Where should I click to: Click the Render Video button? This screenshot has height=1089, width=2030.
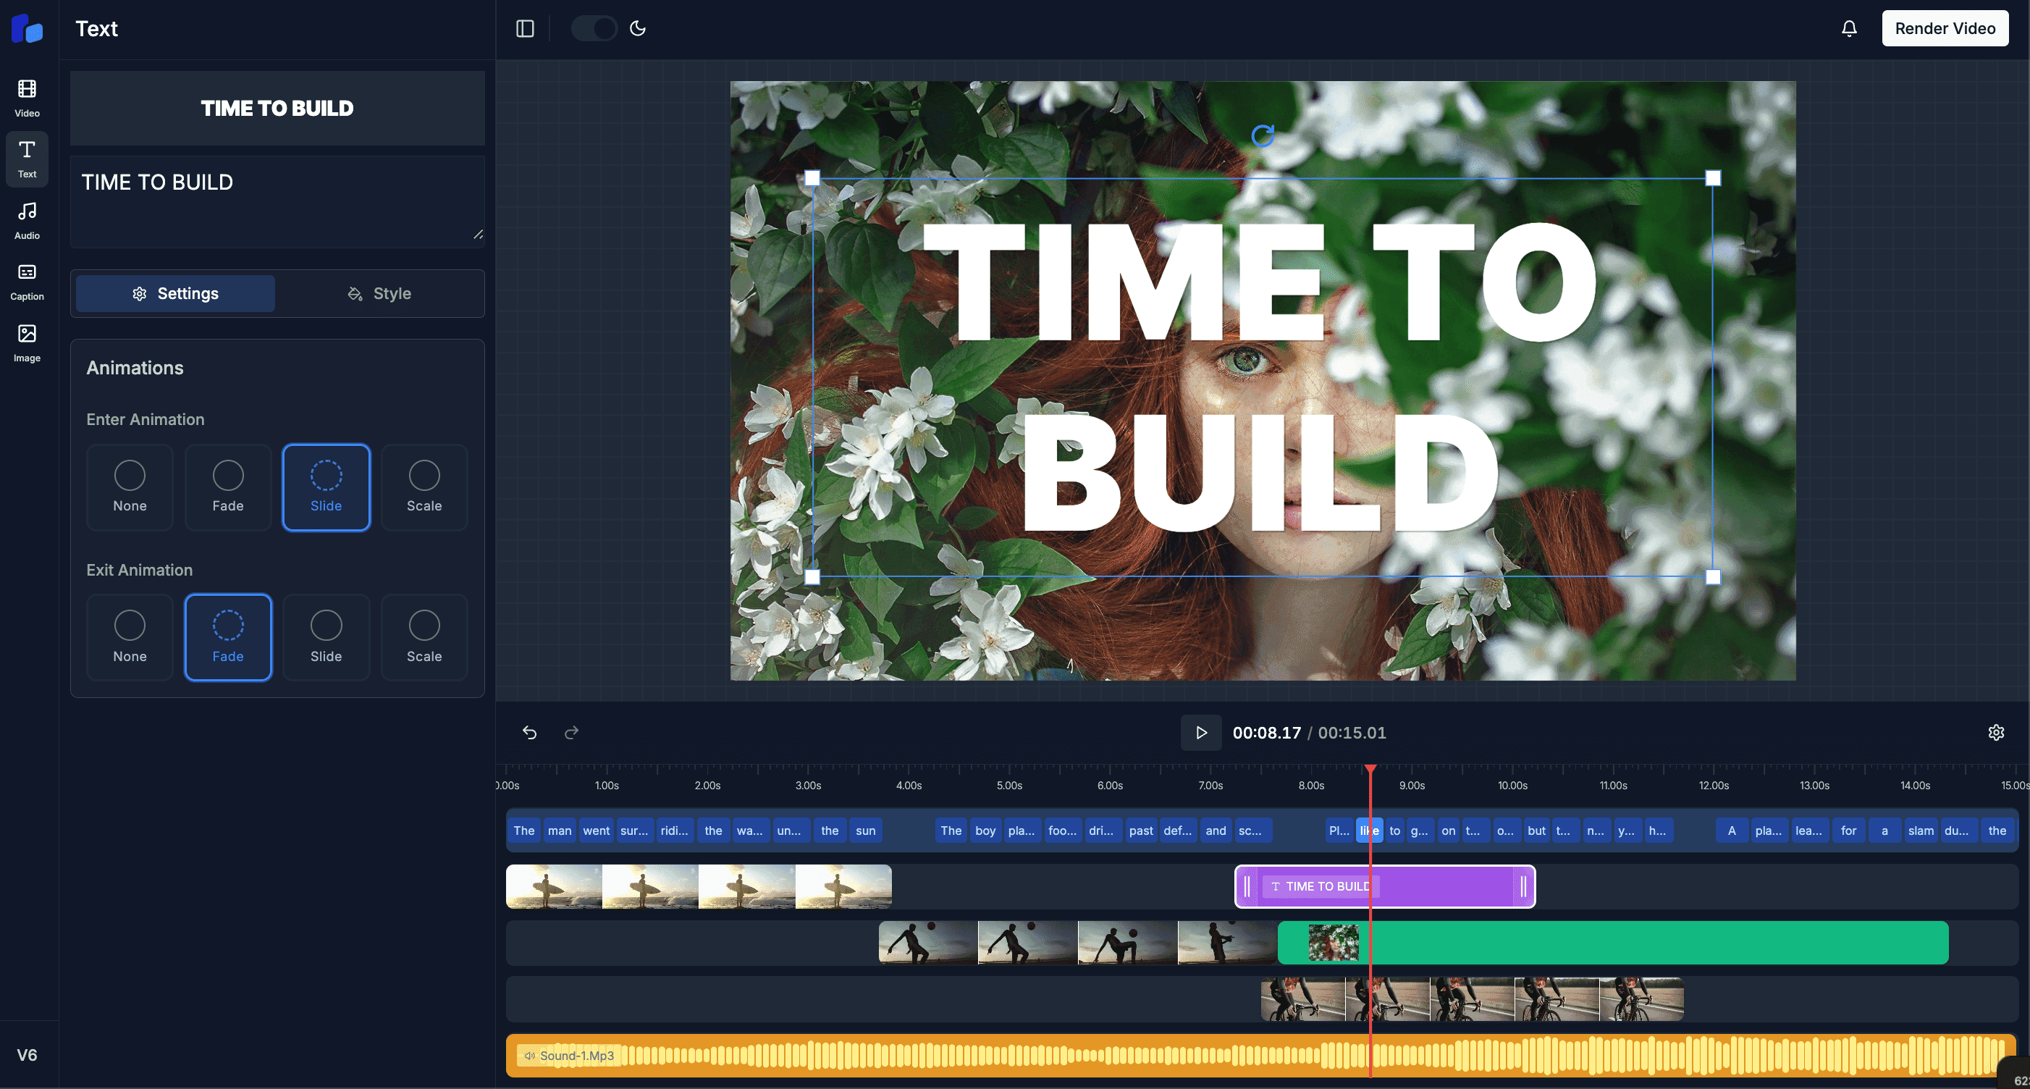click(1944, 28)
